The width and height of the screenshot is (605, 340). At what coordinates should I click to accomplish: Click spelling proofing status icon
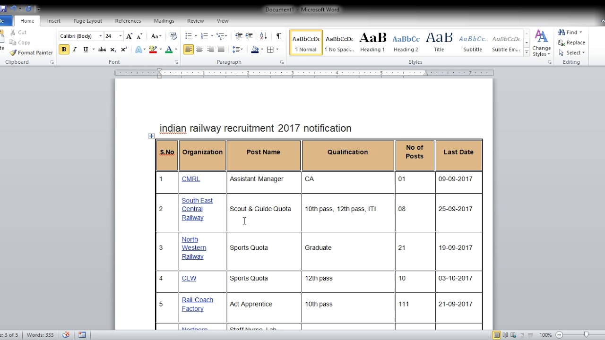(x=66, y=335)
